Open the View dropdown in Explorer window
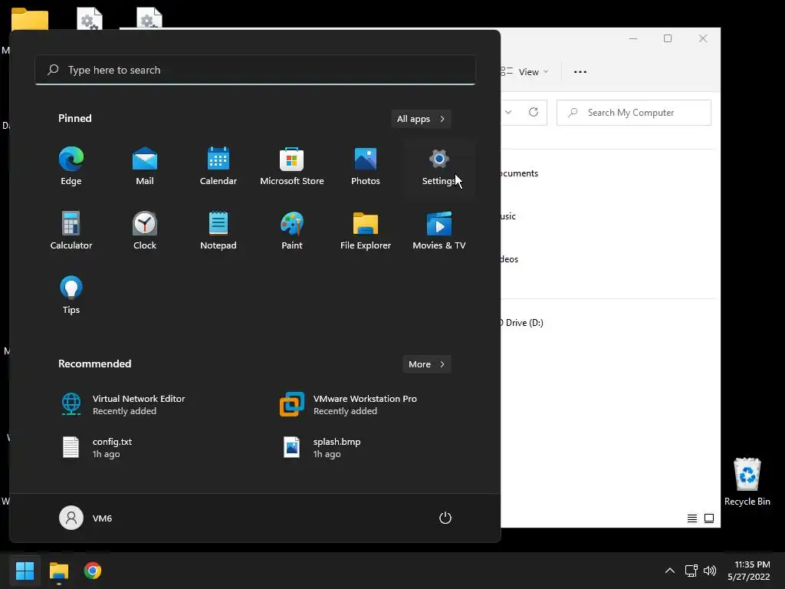Screen dimensions: 785x589 click(525, 71)
